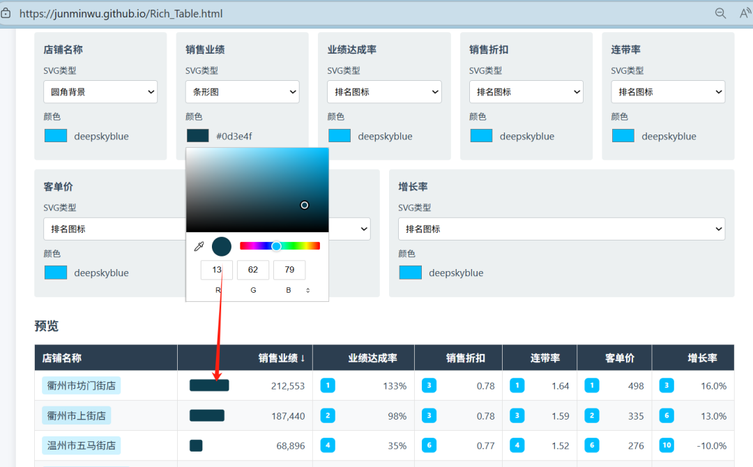The width and height of the screenshot is (753, 467).
Task: Click the bar graphic in 衢州市上街店 row
Action: click(x=207, y=415)
